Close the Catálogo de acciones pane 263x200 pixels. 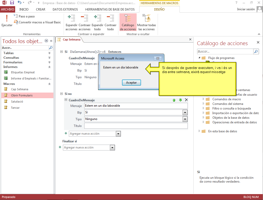pyautogui.click(x=258, y=42)
